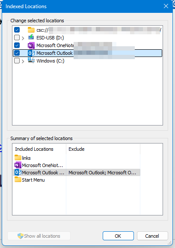Uncheck the csc:// location checkbox
This screenshot has height=248, width=175.
17,30
